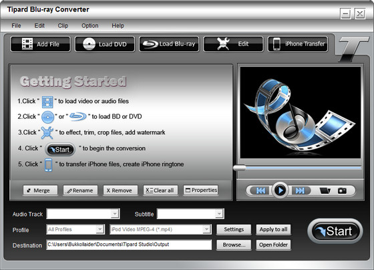Open the Clip menu
Image resolution: width=374 pixels, height=270 pixels.
(x=63, y=25)
